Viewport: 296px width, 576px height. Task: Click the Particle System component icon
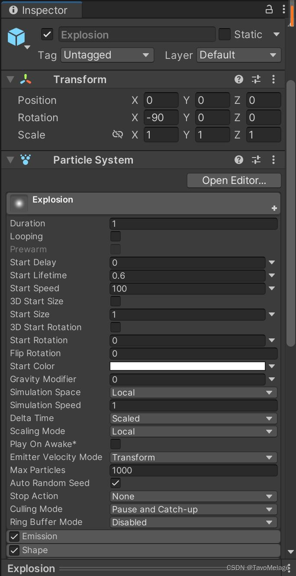tap(26, 160)
